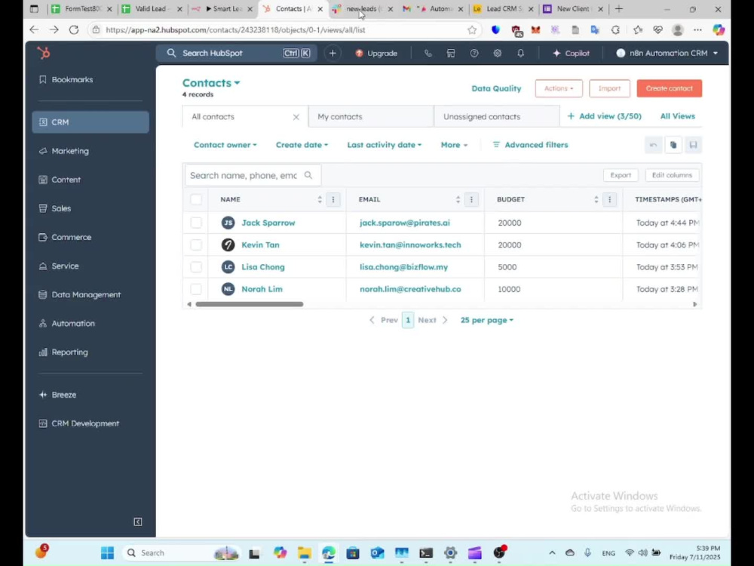Open Settings gear in the taskbar
This screenshot has height=566, width=754.
click(x=450, y=553)
